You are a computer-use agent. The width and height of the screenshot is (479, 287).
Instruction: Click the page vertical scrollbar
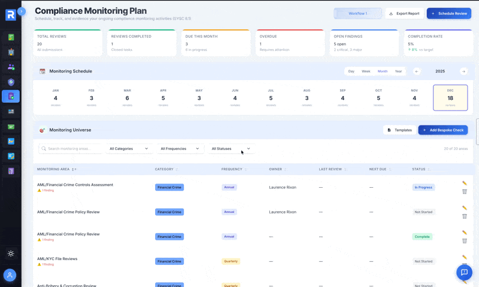pyautogui.click(x=477, y=132)
